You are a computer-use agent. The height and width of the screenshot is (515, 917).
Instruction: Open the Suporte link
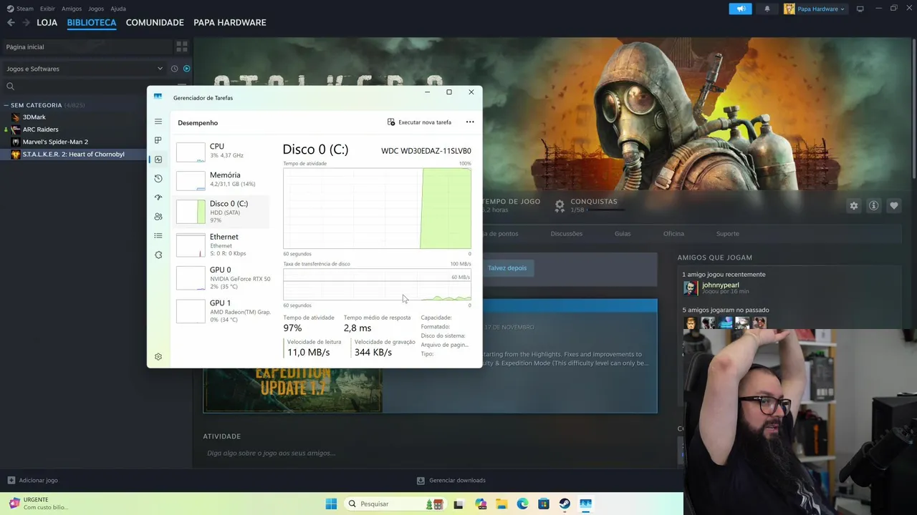click(x=728, y=234)
